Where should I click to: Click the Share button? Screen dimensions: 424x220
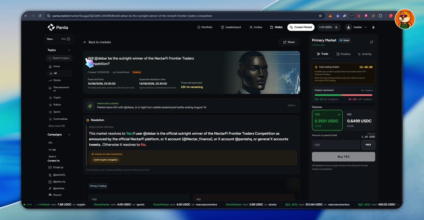tap(289, 42)
